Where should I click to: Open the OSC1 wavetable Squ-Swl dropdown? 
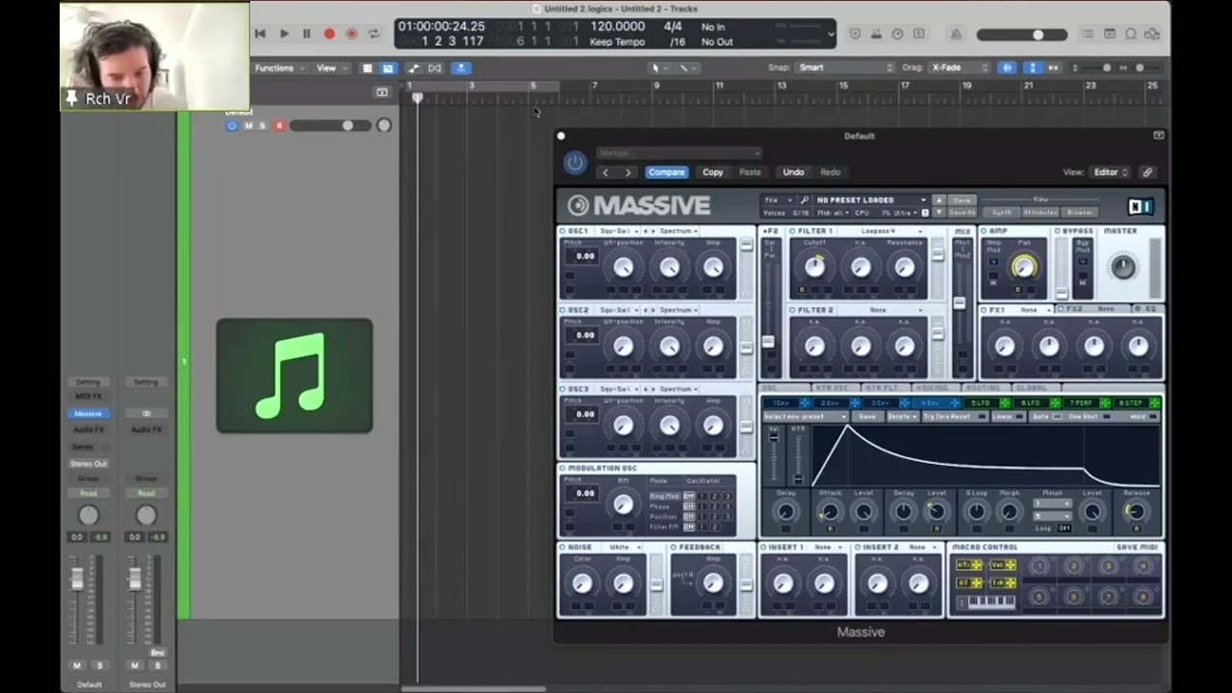pyautogui.click(x=619, y=231)
